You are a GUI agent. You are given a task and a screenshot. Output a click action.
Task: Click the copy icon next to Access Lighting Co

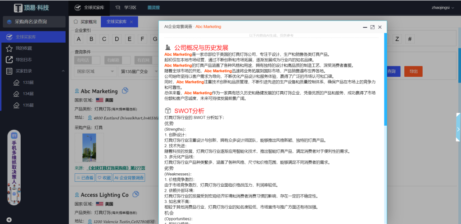136,194
